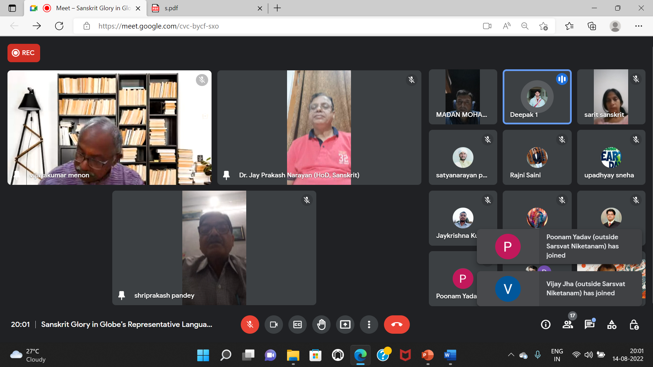Image resolution: width=653 pixels, height=367 pixels.
Task: Open the meeting details info icon
Action: coord(546,325)
